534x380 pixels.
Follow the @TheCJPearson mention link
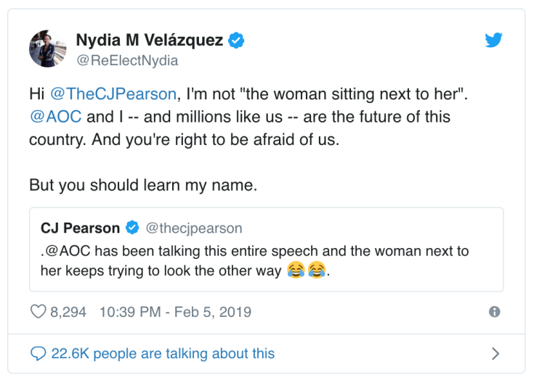tap(113, 94)
